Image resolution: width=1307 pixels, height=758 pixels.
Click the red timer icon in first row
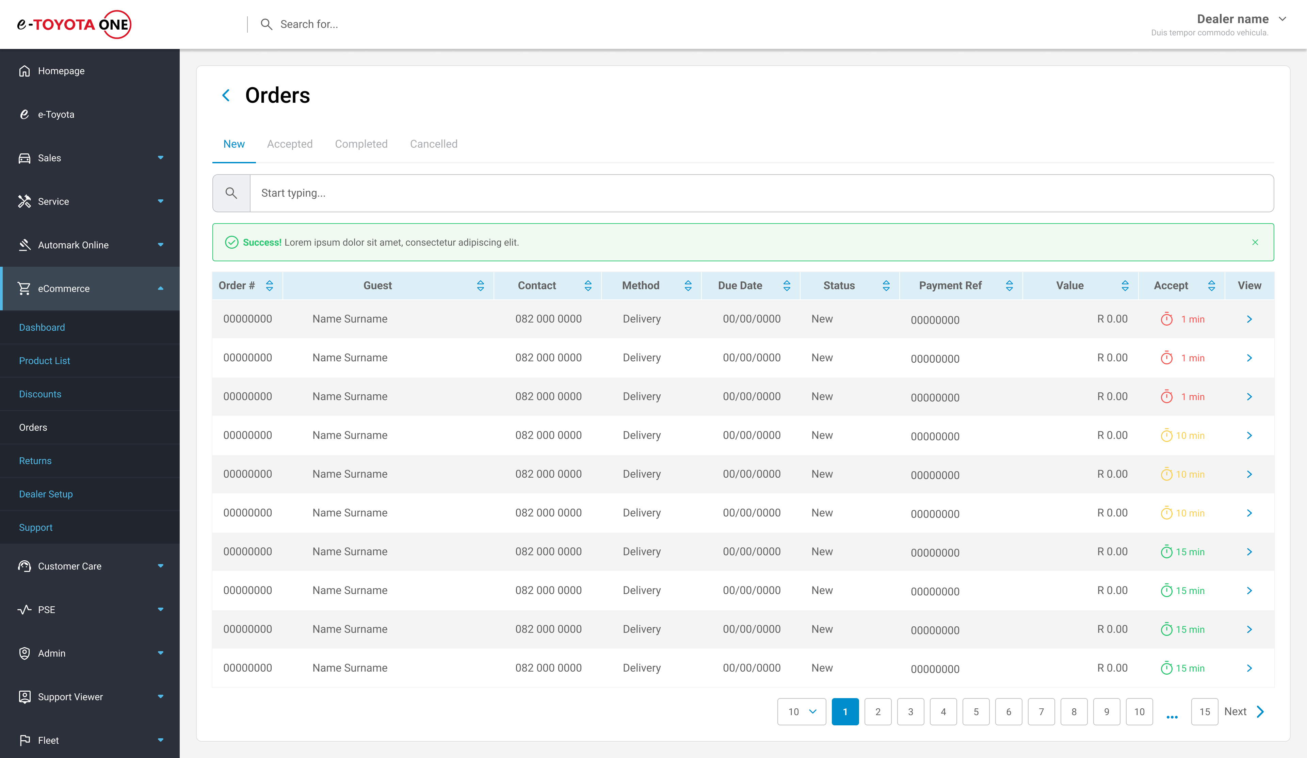click(x=1166, y=319)
